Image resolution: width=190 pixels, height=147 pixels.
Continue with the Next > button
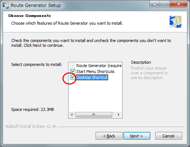pyautogui.click(x=137, y=136)
